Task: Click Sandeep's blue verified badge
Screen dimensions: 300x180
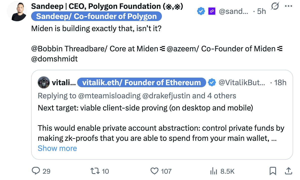Action: coord(201,11)
